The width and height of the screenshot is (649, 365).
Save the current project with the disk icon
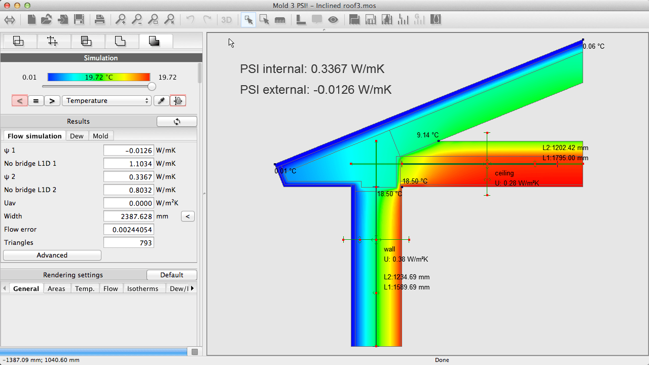point(79,19)
